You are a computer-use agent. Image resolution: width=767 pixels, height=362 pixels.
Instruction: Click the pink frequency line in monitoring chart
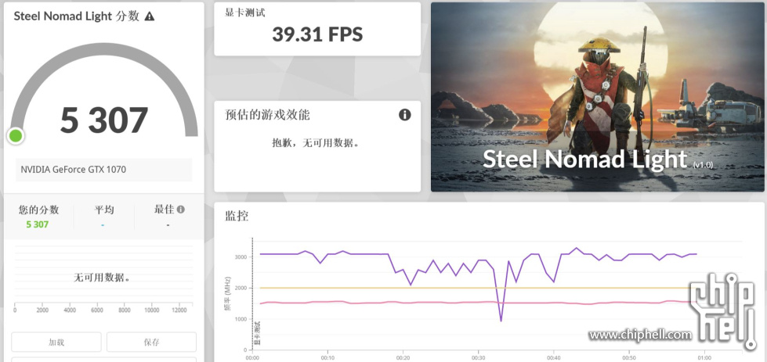tap(477, 303)
